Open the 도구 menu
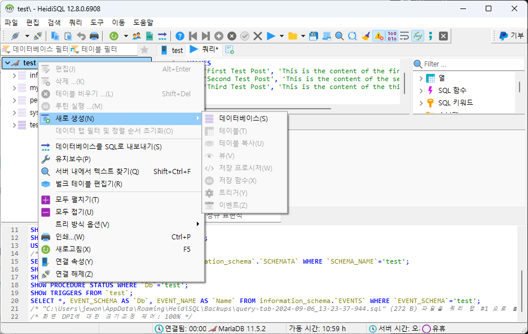 tap(96, 23)
